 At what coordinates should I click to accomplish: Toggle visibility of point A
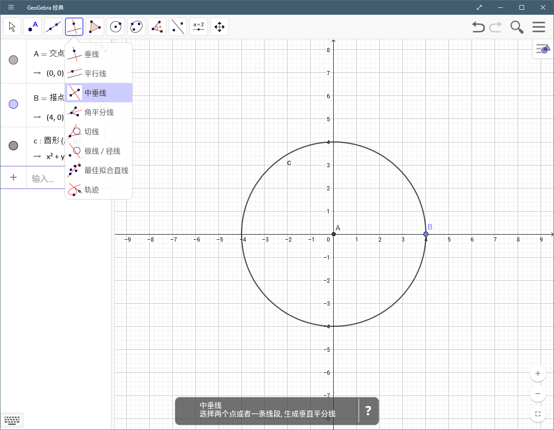tap(13, 60)
